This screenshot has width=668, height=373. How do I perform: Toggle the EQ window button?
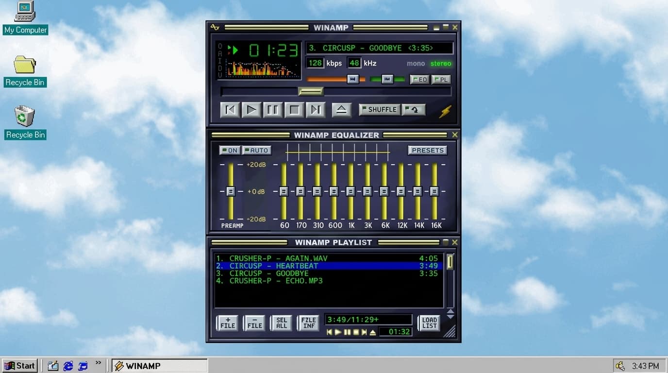click(420, 80)
